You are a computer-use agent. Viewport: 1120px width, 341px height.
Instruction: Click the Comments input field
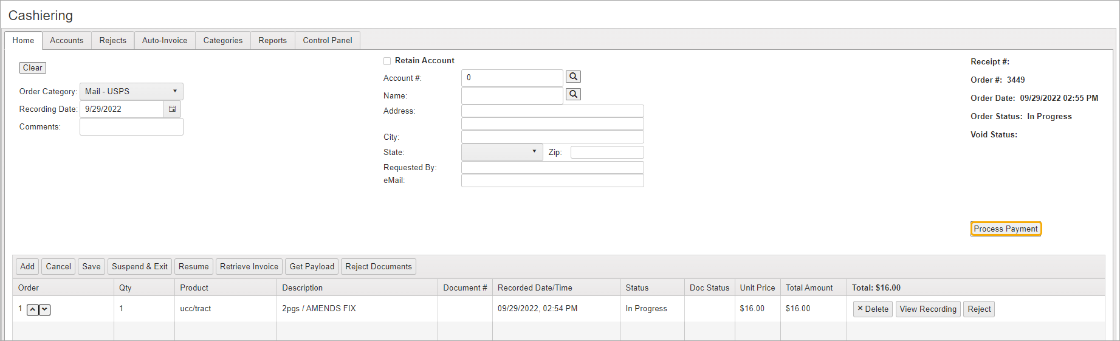[131, 126]
